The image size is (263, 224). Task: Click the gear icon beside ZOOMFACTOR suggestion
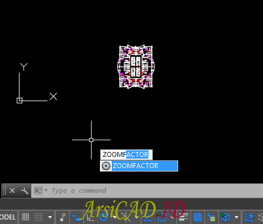106,166
